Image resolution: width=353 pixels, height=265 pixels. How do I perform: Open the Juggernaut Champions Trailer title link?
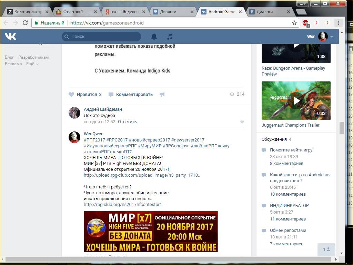pyautogui.click(x=290, y=125)
